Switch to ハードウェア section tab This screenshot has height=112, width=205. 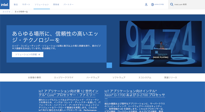(93, 77)
